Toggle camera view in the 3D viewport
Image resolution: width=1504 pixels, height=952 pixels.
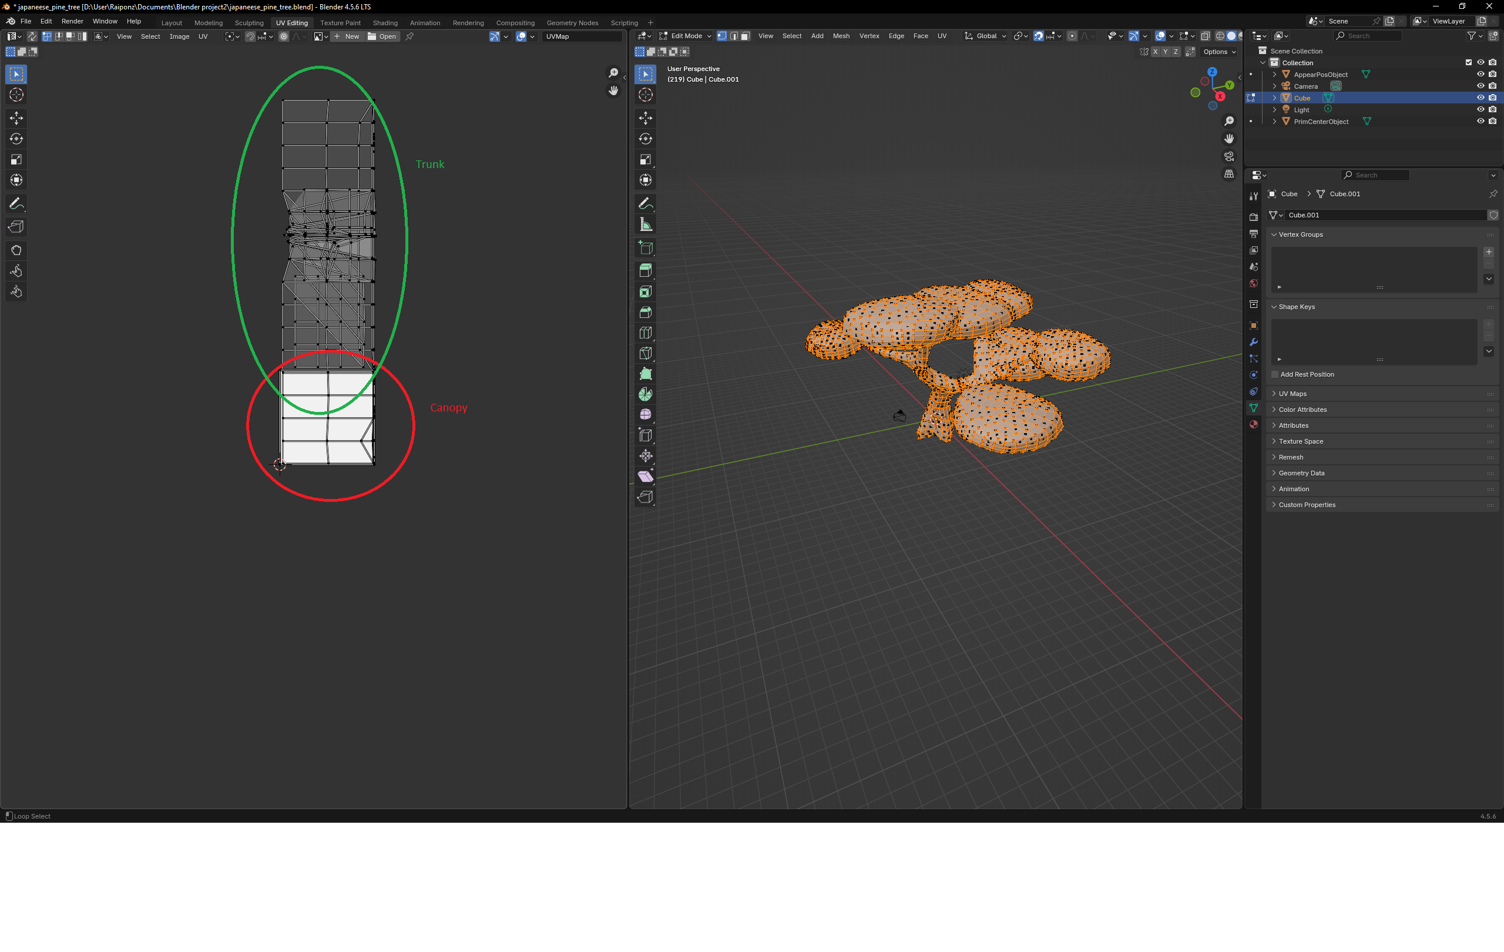coord(1228,156)
